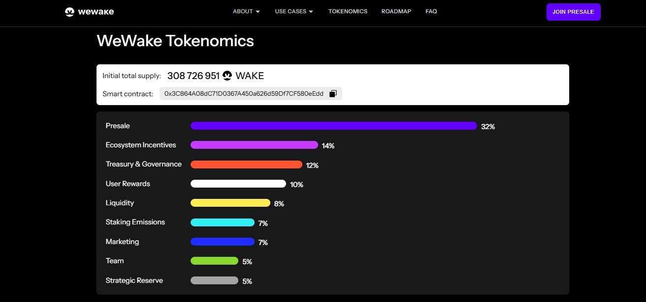646x302 pixels.
Task: Click the green Team allocation bar
Action: coord(214,260)
